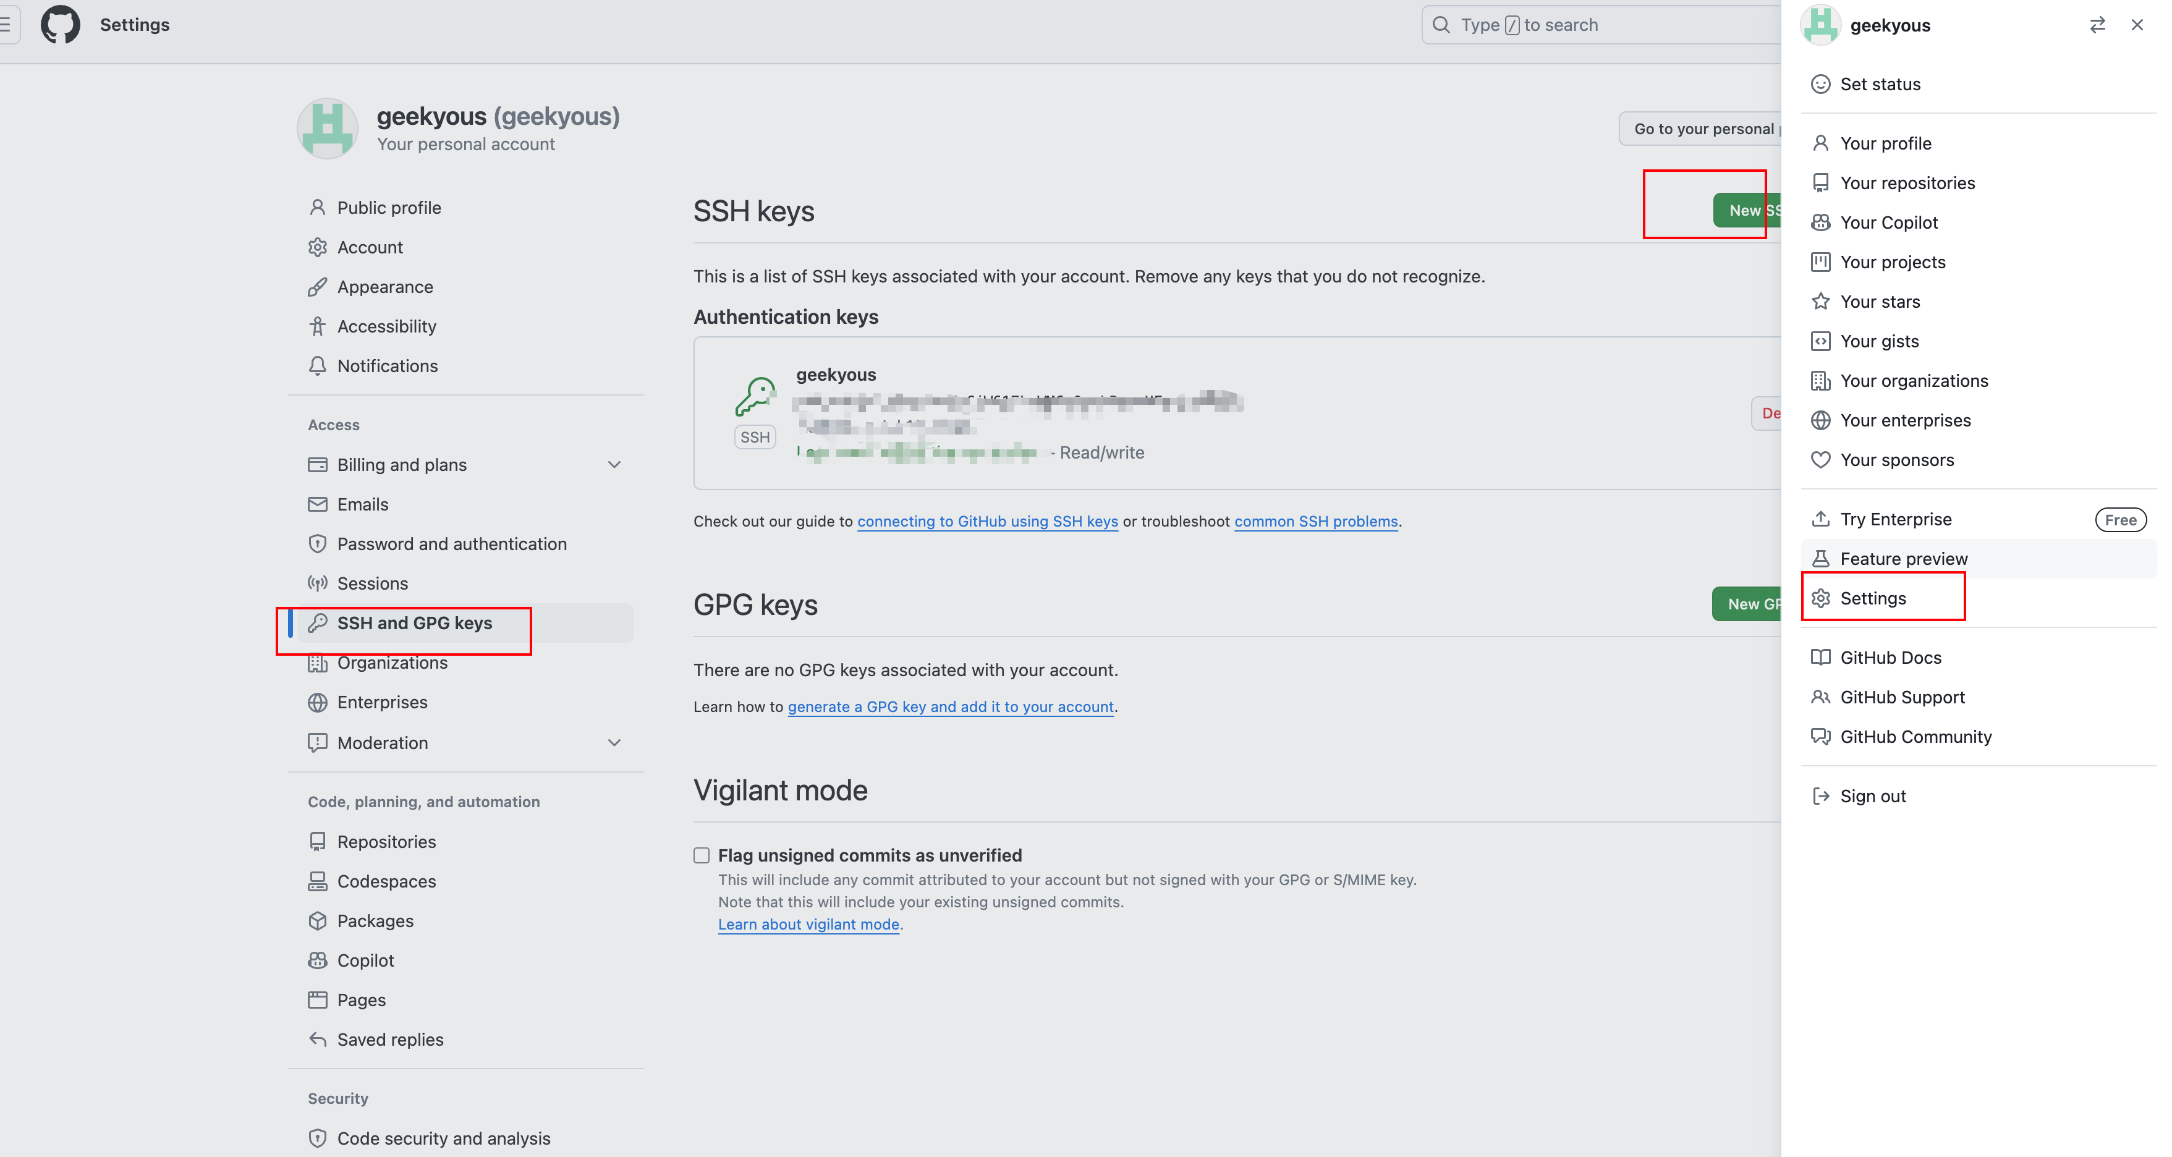Open Your Copilot from user menu
This screenshot has width=2172, height=1157.
click(x=1889, y=222)
